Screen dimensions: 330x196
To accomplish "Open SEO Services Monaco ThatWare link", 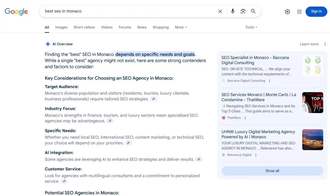I will click(259, 97).
